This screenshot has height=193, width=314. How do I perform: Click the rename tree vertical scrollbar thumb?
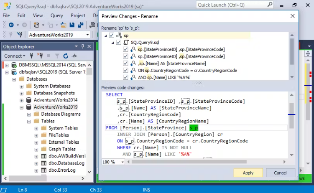tap(292, 52)
